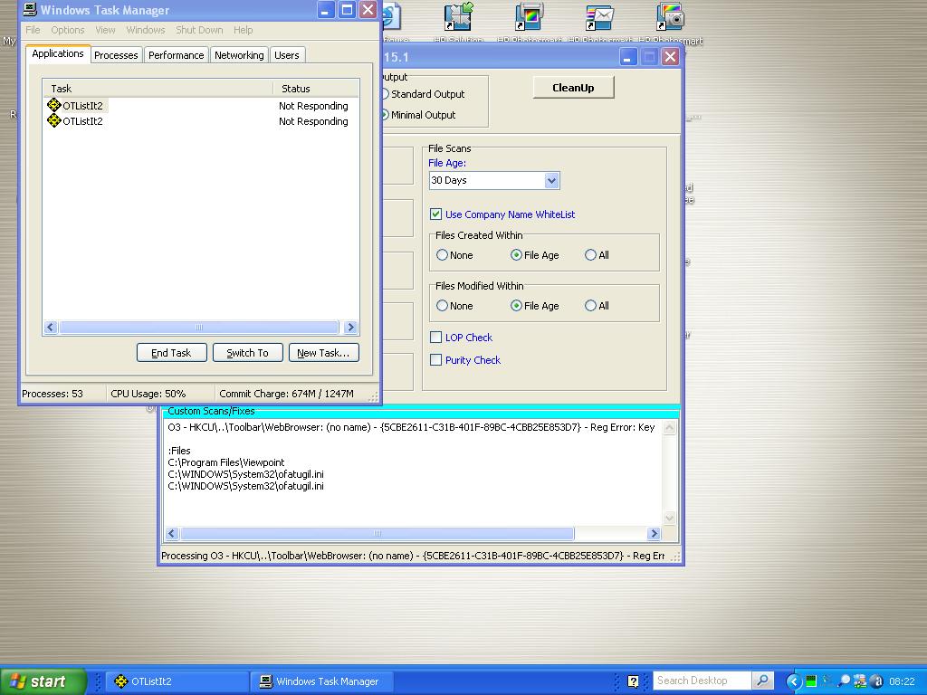Sort by the Task column header

(x=158, y=89)
